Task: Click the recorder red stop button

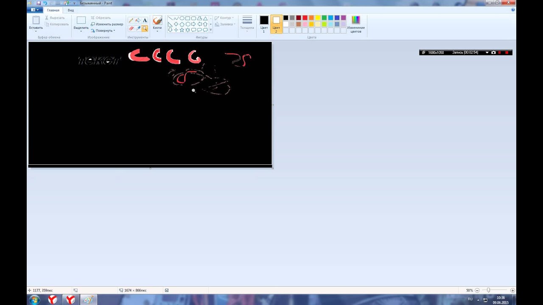Action: (x=507, y=53)
